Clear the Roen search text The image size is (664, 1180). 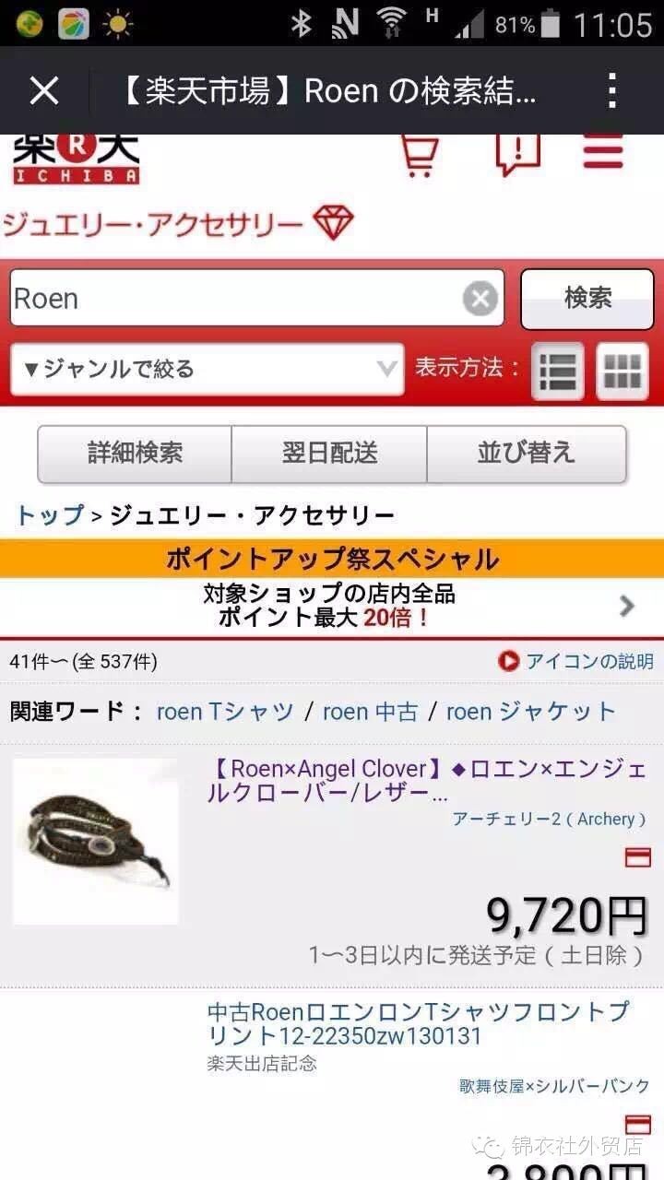click(x=480, y=299)
